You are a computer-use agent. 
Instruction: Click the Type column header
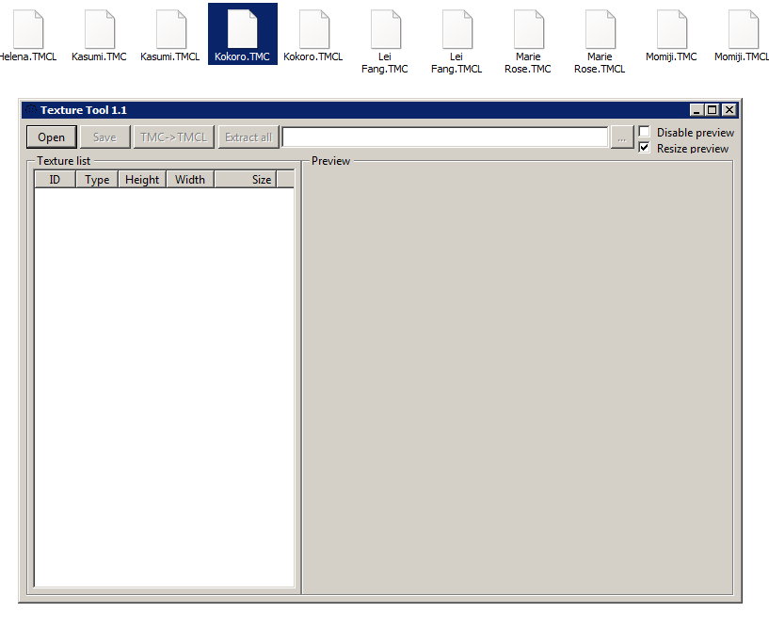pyautogui.click(x=97, y=179)
